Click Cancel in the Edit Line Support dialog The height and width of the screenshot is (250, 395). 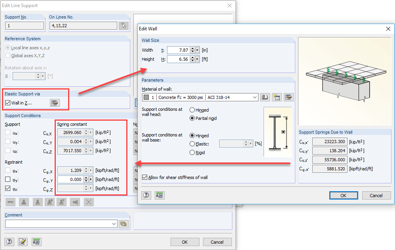pyautogui.click(x=217, y=242)
